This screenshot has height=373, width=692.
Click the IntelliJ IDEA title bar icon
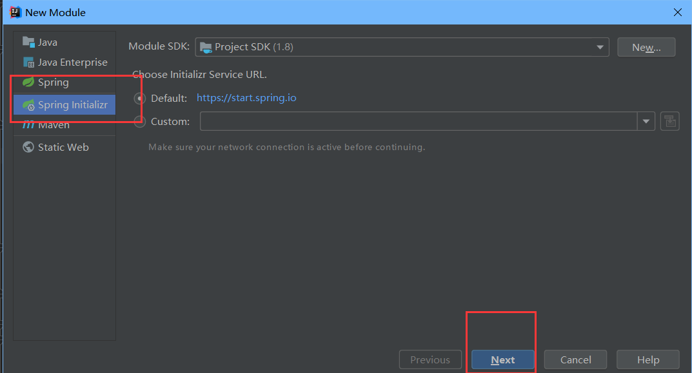click(x=15, y=12)
